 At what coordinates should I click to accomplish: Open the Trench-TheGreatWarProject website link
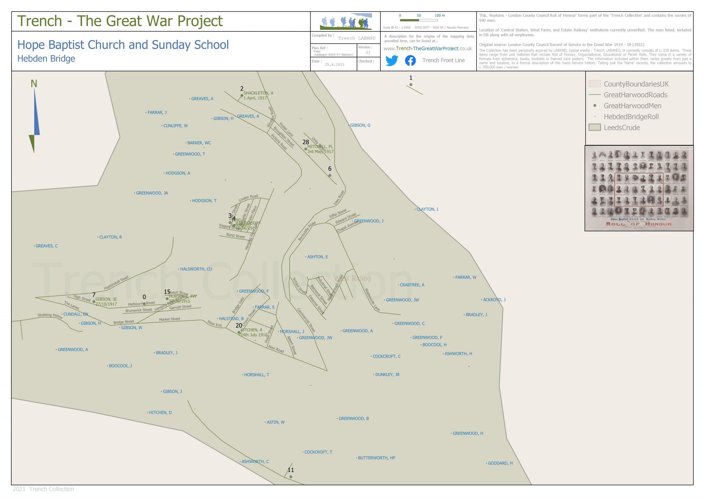(x=427, y=48)
